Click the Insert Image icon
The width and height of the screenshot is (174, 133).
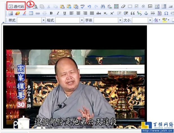pos(11,13)
